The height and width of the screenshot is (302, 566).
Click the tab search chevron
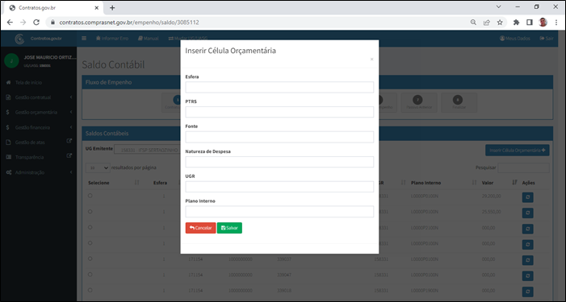coord(498,6)
